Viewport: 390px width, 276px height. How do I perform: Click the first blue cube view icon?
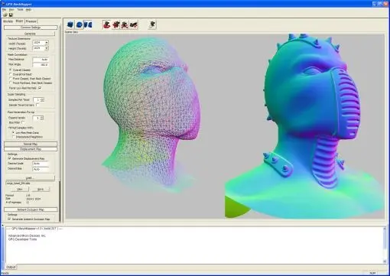[70, 24]
